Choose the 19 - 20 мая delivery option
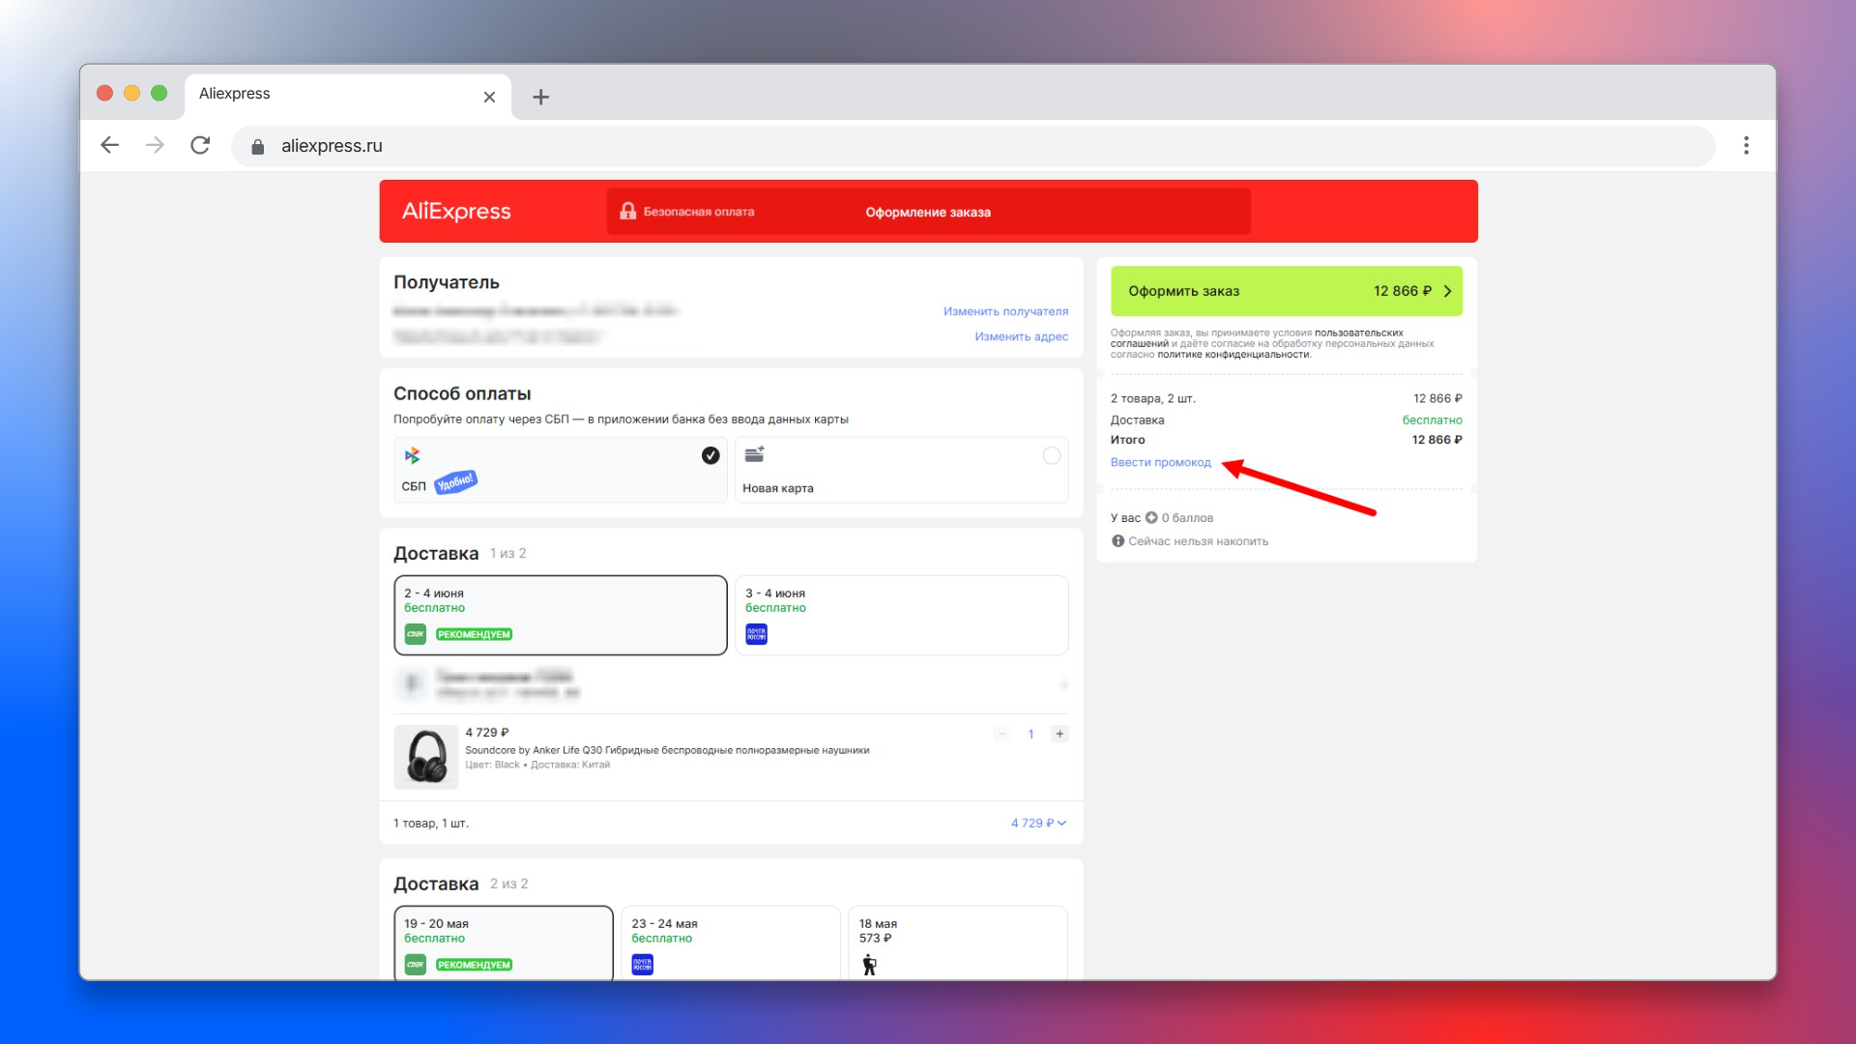The height and width of the screenshot is (1044, 1856). click(504, 942)
